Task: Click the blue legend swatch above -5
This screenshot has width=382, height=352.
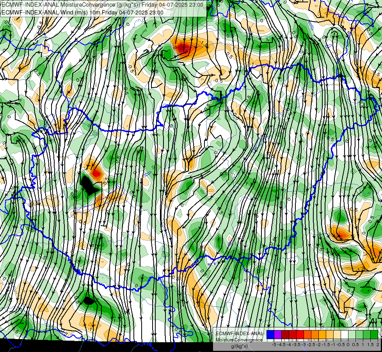Action: 270,335
